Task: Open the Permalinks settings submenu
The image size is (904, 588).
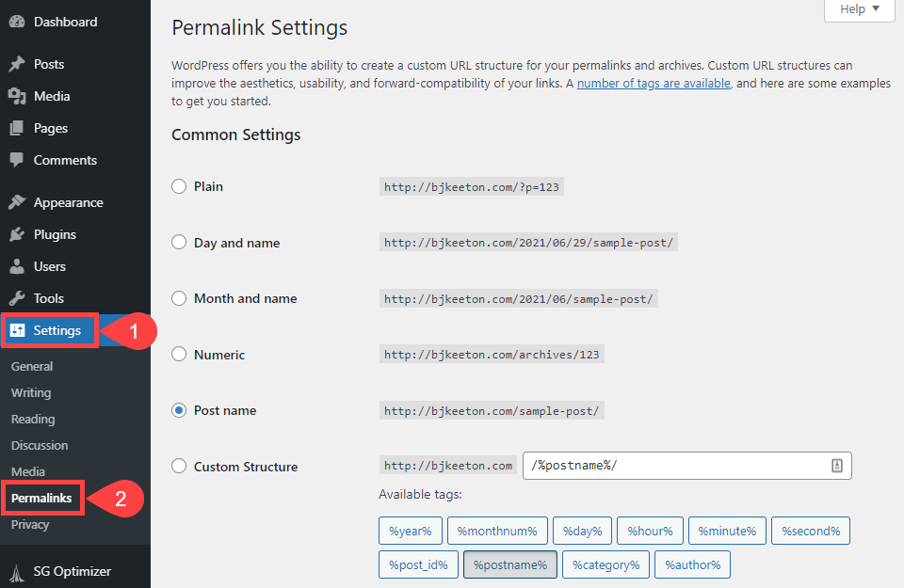Action: pyautogui.click(x=42, y=498)
